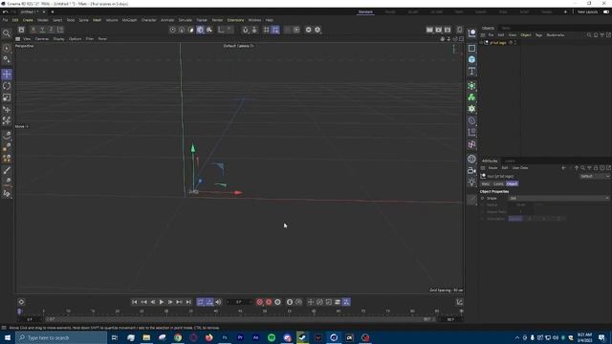The width and height of the screenshot is (612, 344).
Task: Add a Cube primitive from the palette
Action: click(x=471, y=59)
